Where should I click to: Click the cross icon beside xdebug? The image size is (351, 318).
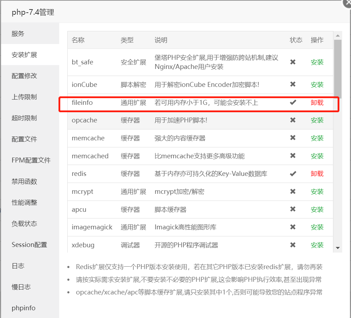292,245
